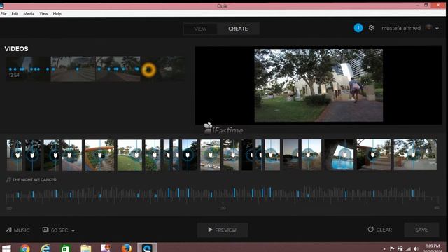Select the stone stairs storyboard clip
The height and width of the screenshot is (252, 448).
tap(373, 155)
